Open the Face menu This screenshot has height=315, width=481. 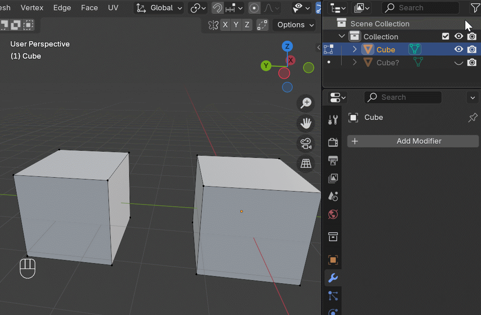click(x=89, y=8)
